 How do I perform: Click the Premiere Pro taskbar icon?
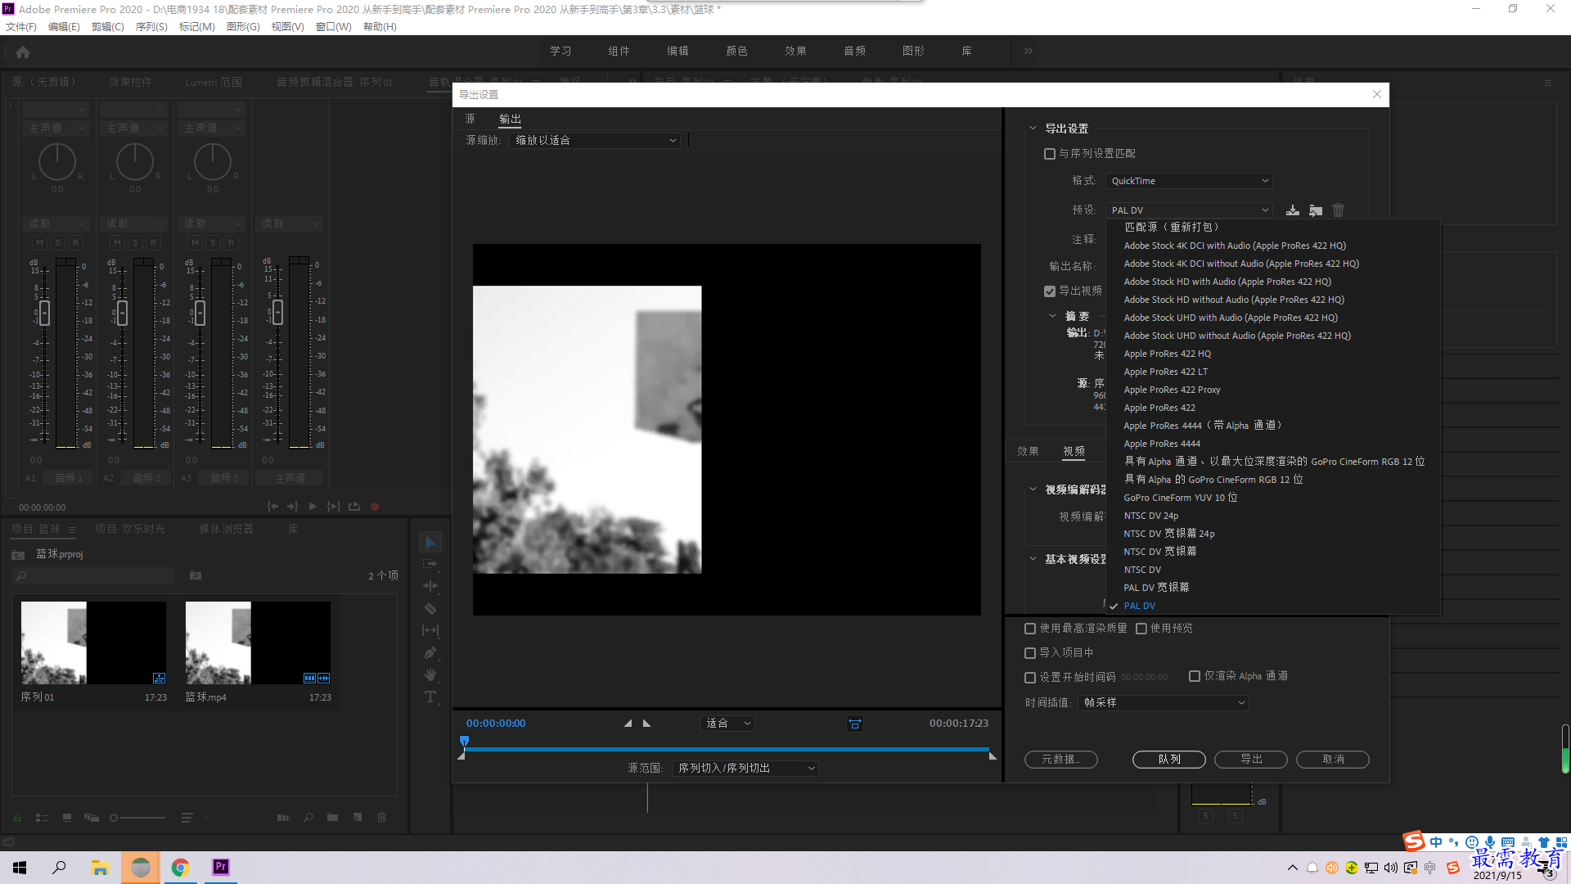tap(221, 868)
